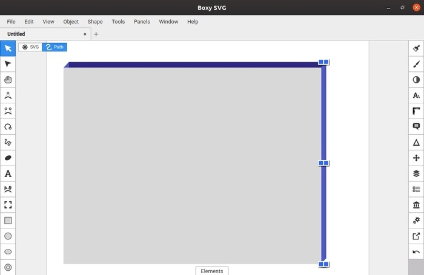Open the Edit menu
Screen dimensions: 424x275
coord(29,22)
